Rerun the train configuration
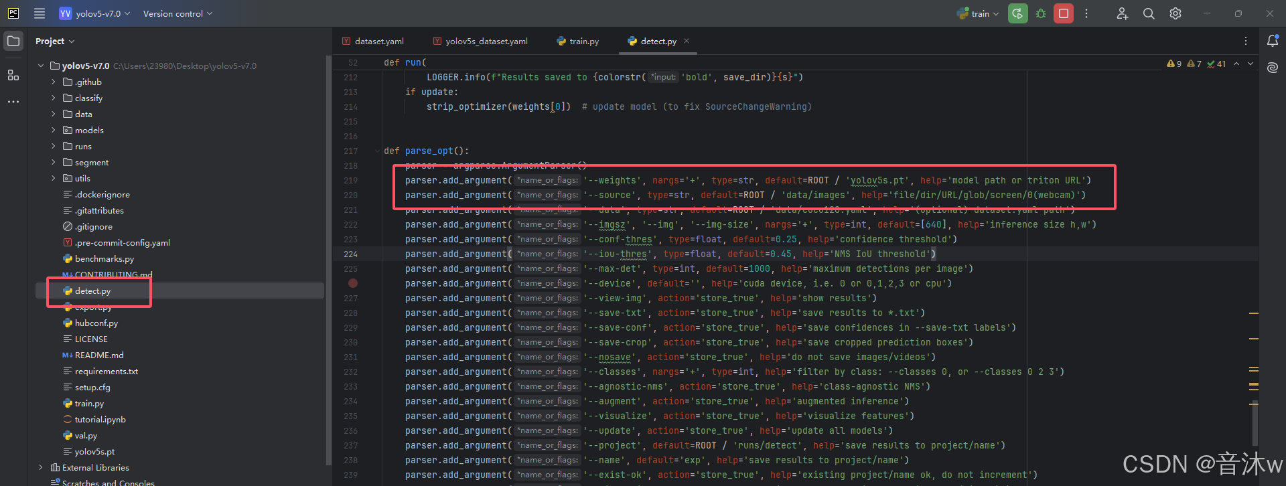Viewport: 1286px width, 486px height. click(x=1018, y=13)
